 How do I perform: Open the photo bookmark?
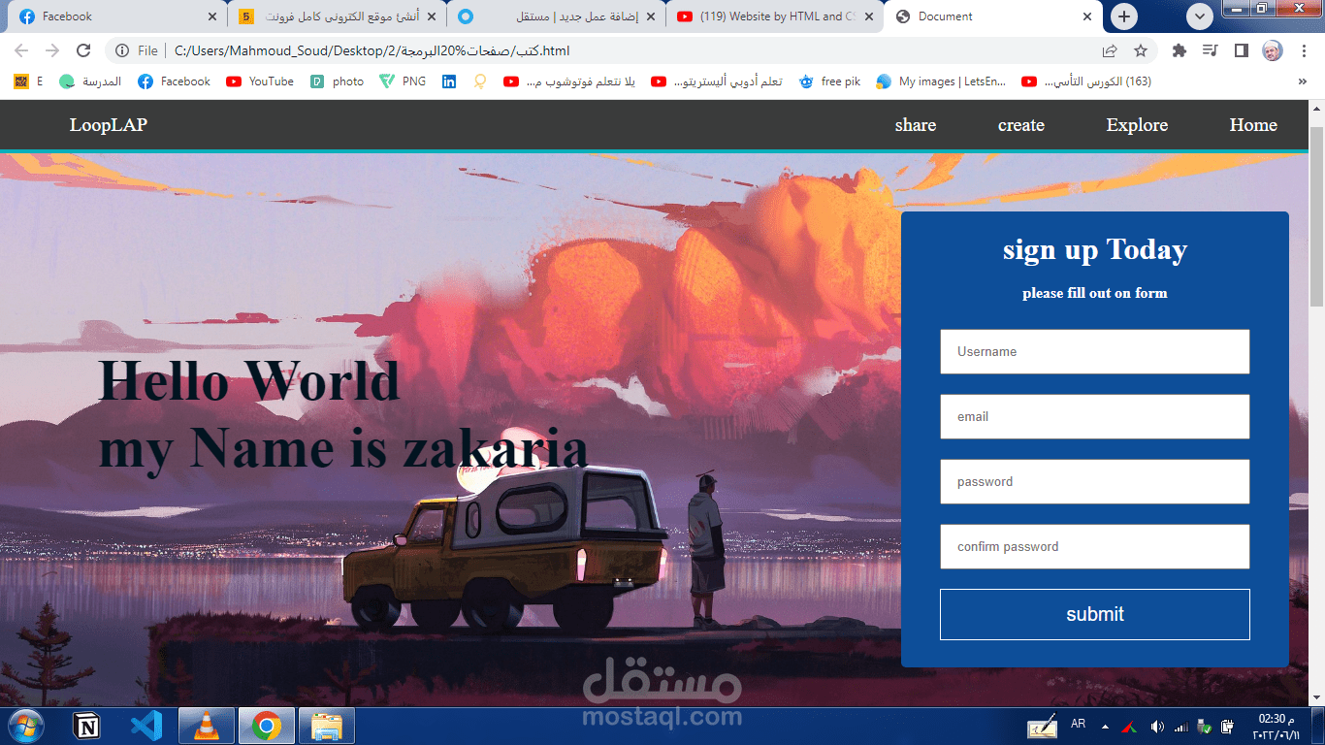337,81
